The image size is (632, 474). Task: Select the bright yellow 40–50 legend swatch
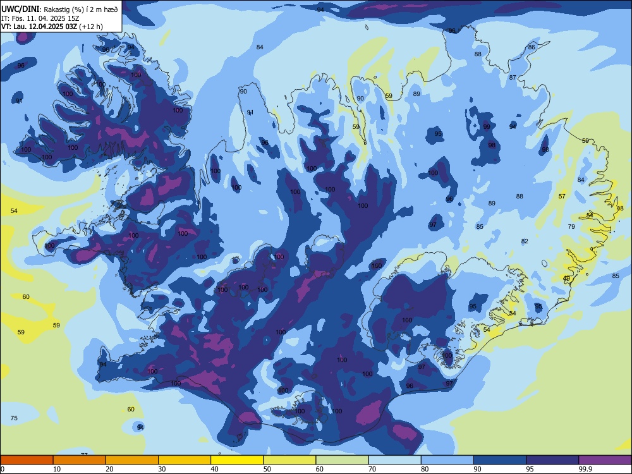(237, 460)
